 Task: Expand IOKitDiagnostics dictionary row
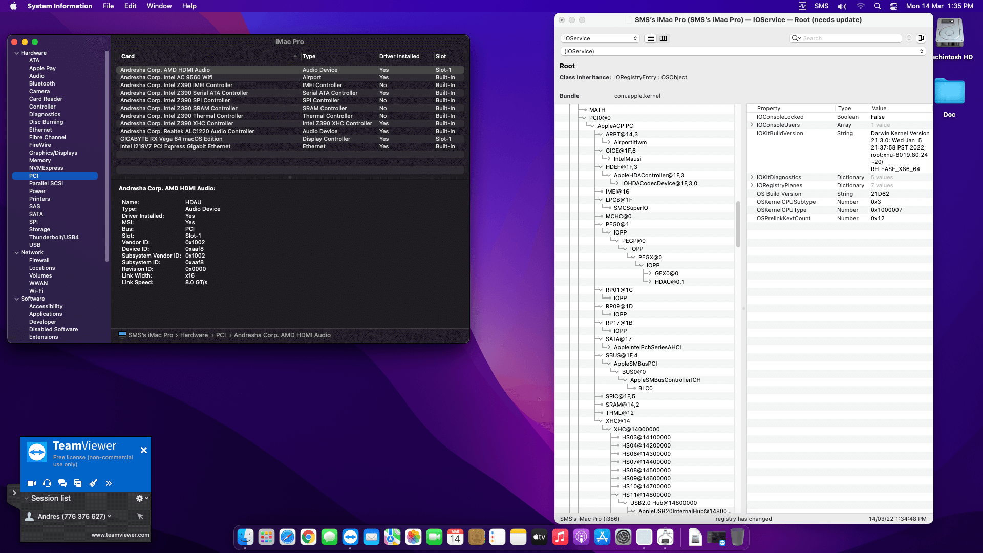click(x=752, y=177)
